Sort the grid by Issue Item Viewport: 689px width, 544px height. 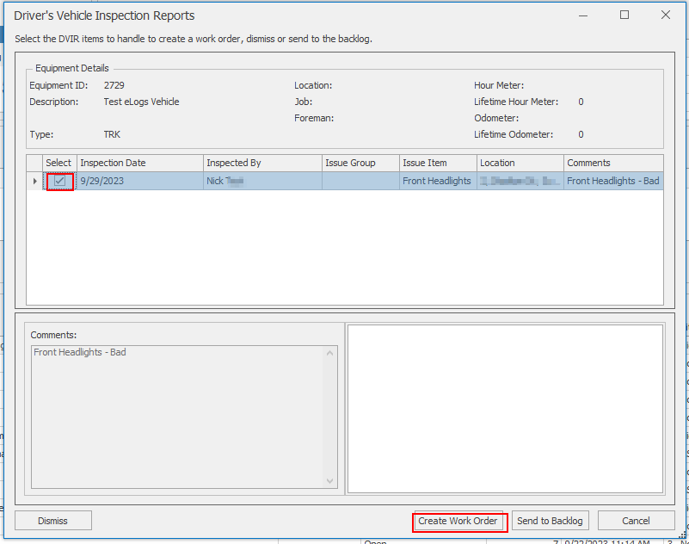click(x=434, y=163)
